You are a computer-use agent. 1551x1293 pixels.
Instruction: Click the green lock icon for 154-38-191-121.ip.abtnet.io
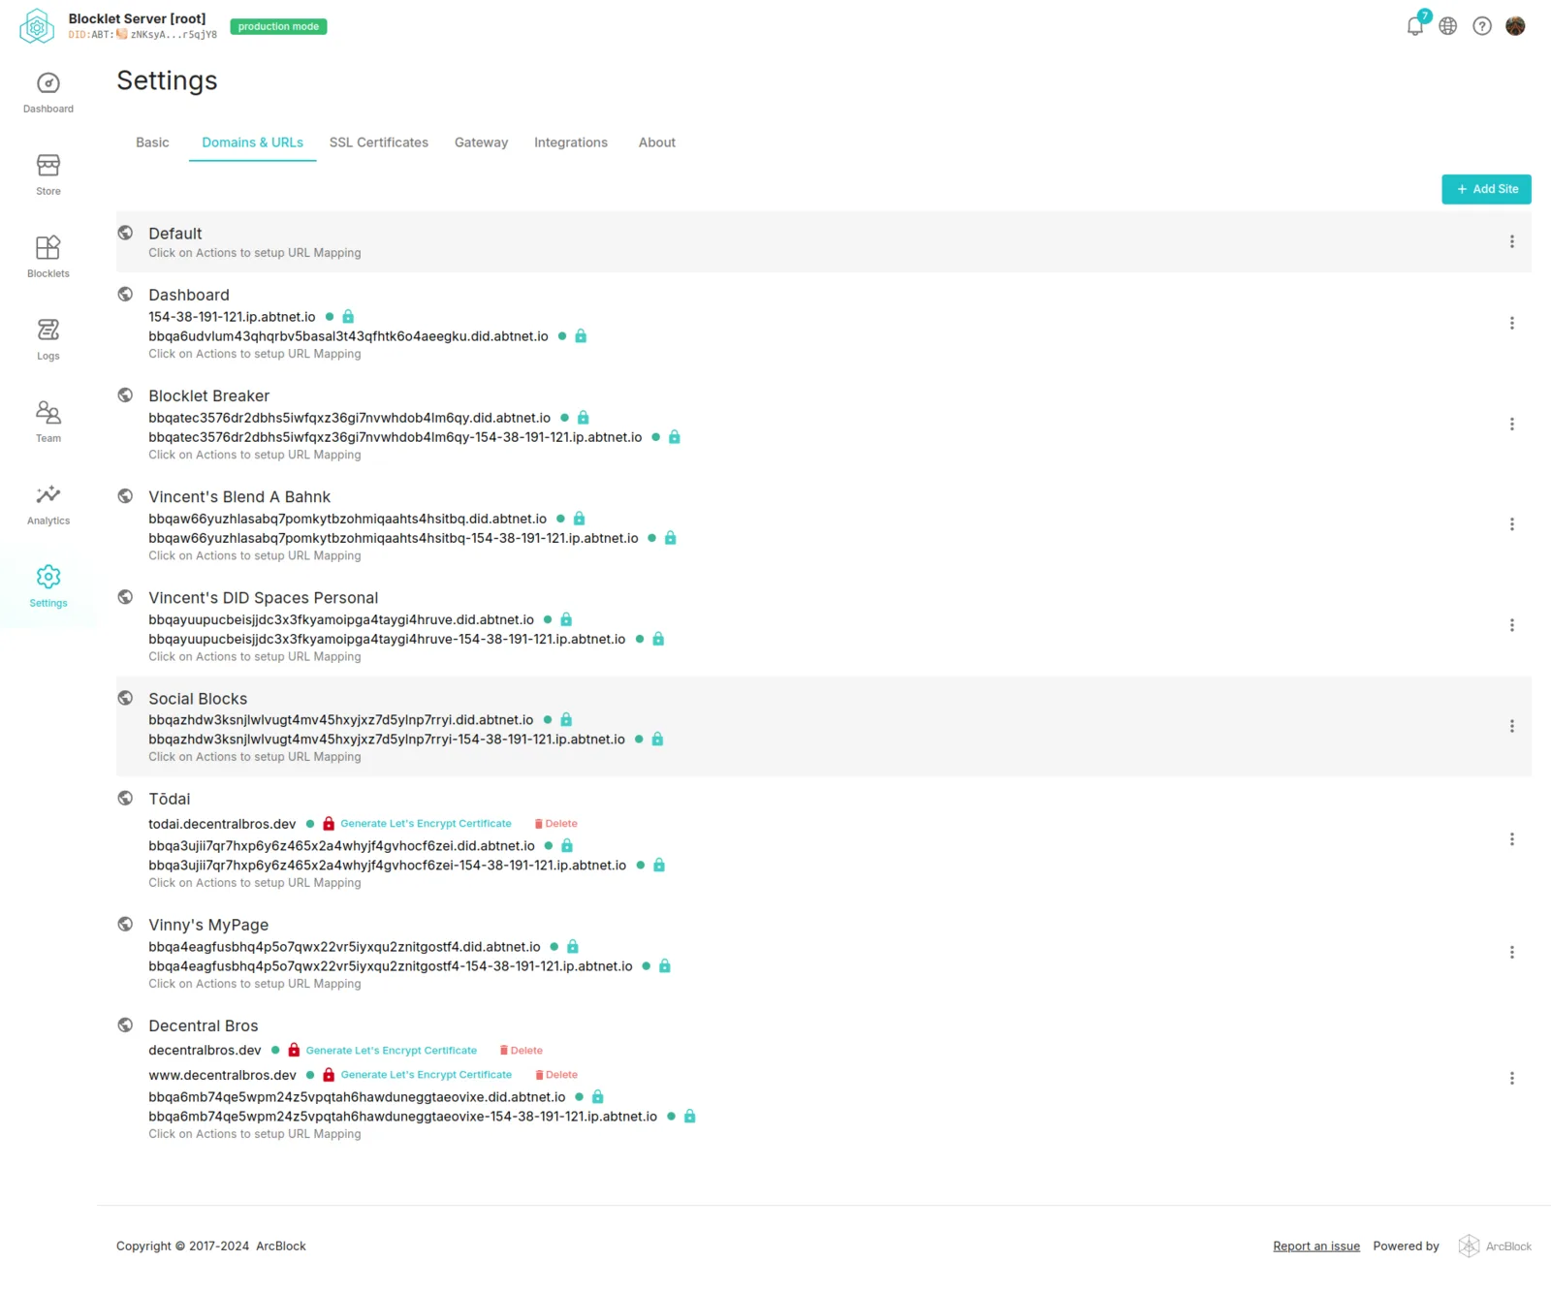coord(348,317)
